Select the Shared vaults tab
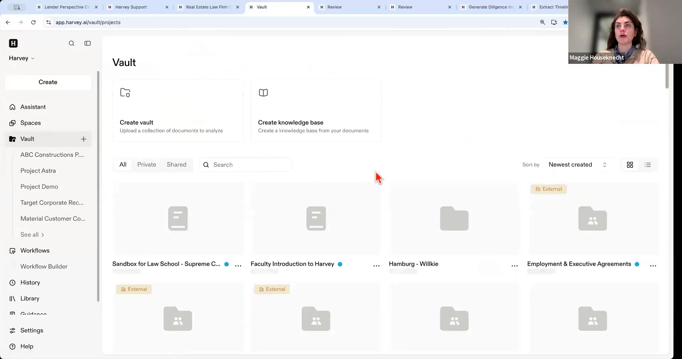The image size is (682, 359). [x=176, y=165]
